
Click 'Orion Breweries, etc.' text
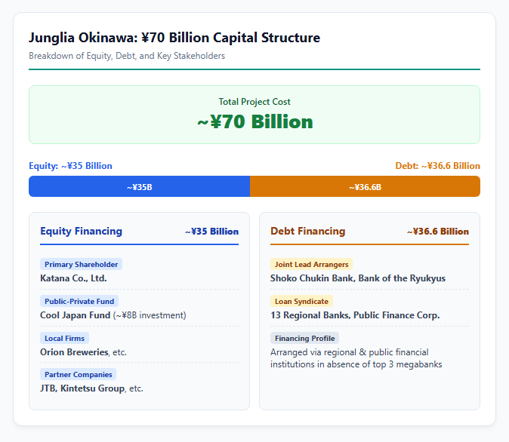click(83, 352)
